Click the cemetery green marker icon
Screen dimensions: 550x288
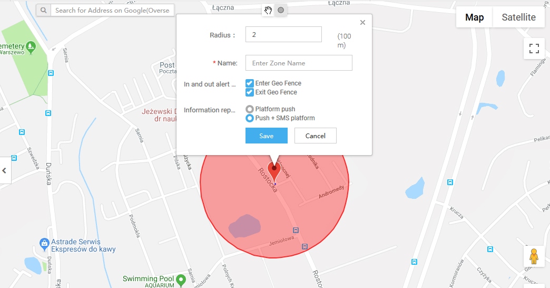point(31,47)
